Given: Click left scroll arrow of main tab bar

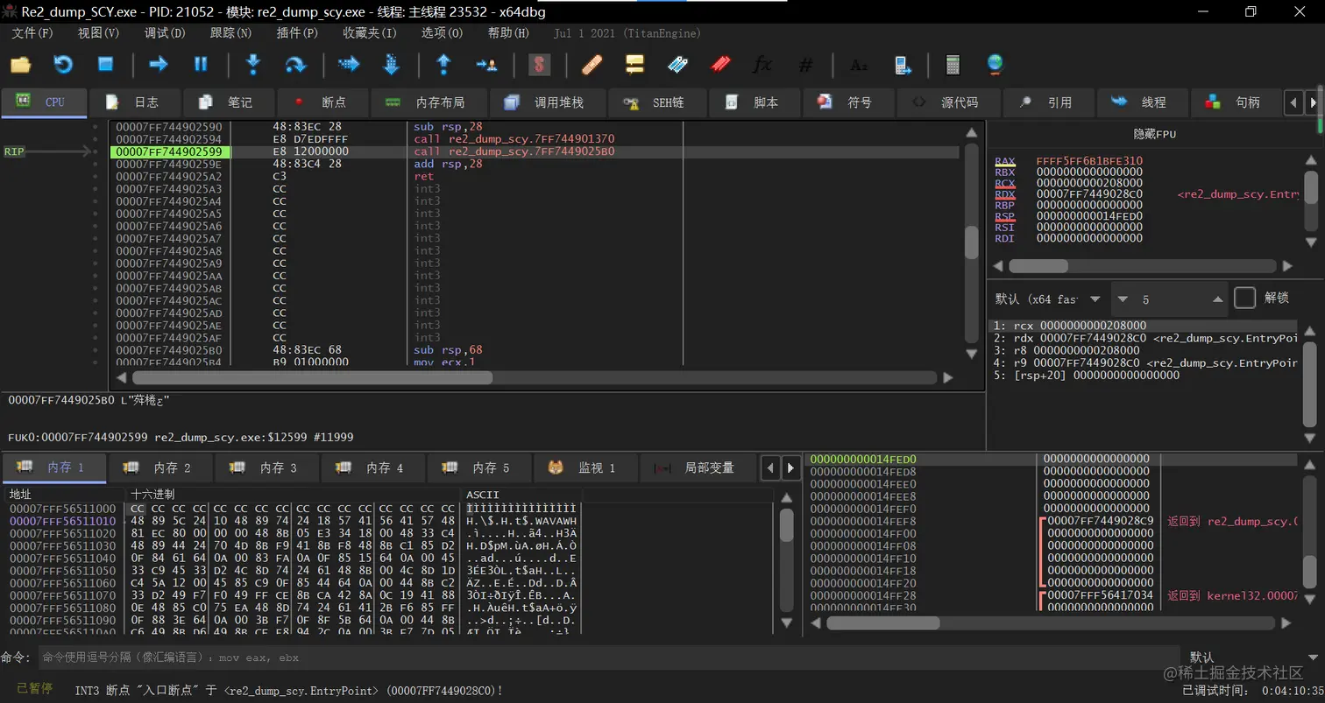Looking at the screenshot, I should click(1293, 102).
